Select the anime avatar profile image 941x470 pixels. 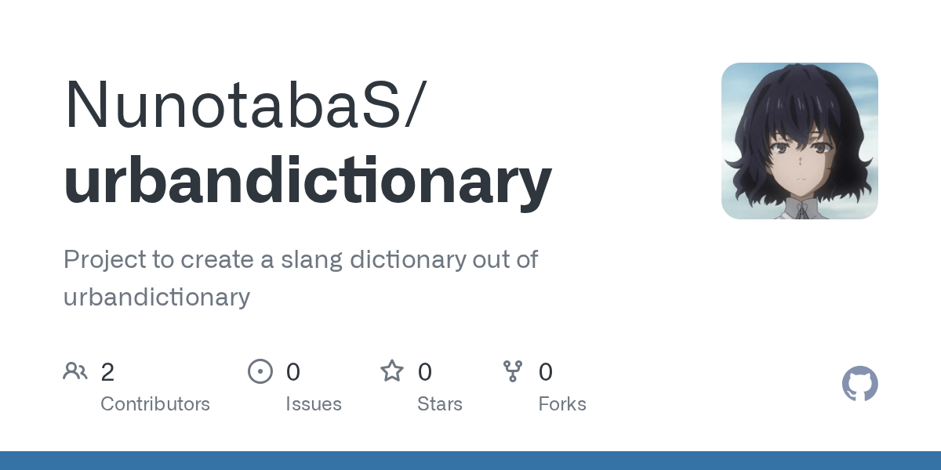(799, 141)
